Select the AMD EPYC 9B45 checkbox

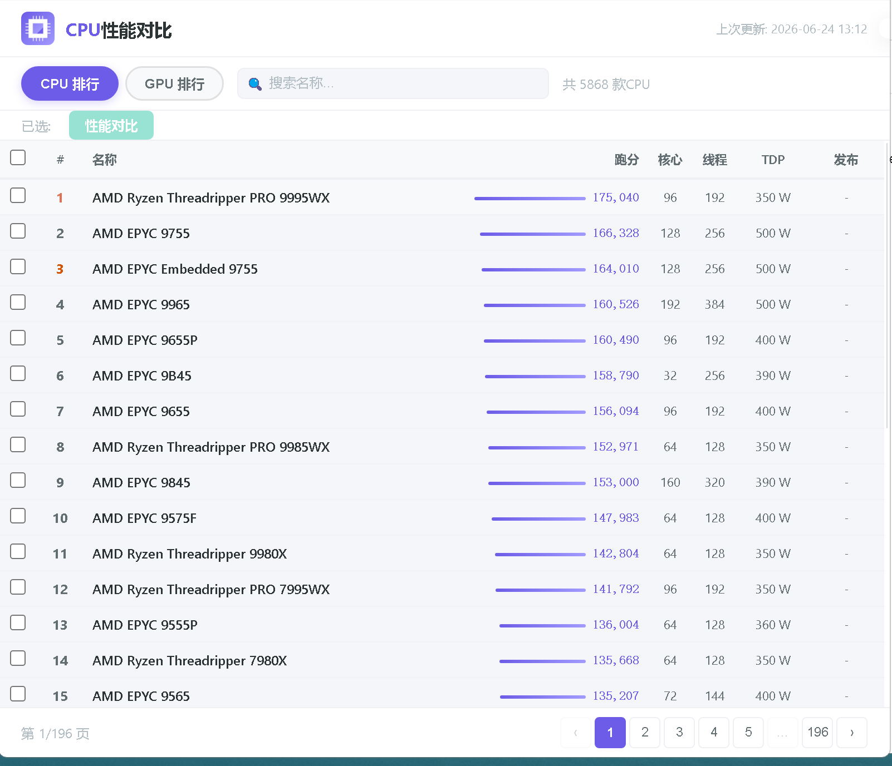click(x=18, y=373)
